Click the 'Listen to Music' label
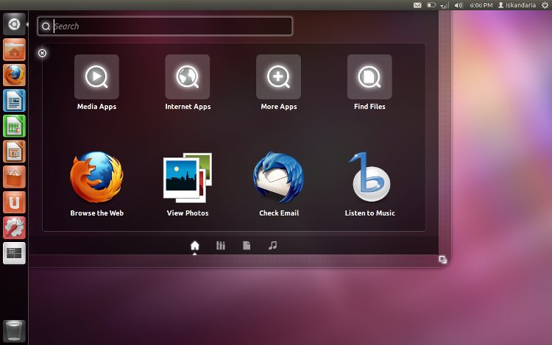Viewport: 552px width, 345px height. 369,213
